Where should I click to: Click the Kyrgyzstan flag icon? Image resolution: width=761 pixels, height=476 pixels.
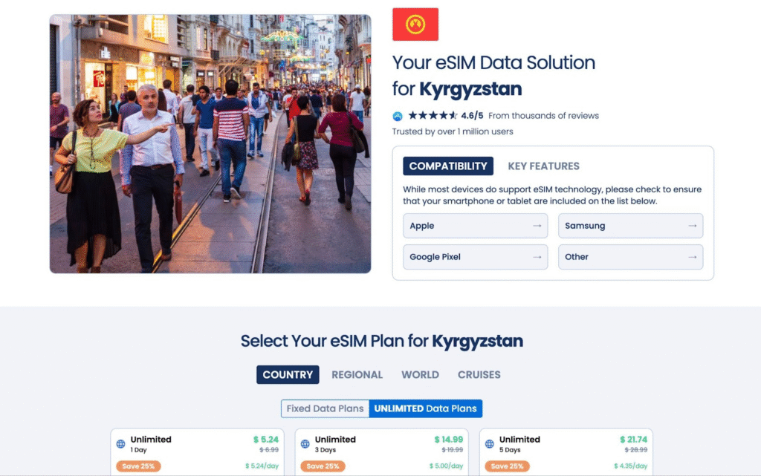click(x=415, y=25)
